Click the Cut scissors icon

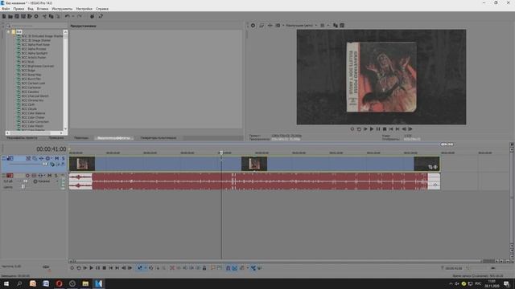point(44,16)
